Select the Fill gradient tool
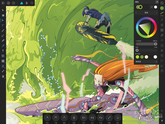 [x=3, y=46]
